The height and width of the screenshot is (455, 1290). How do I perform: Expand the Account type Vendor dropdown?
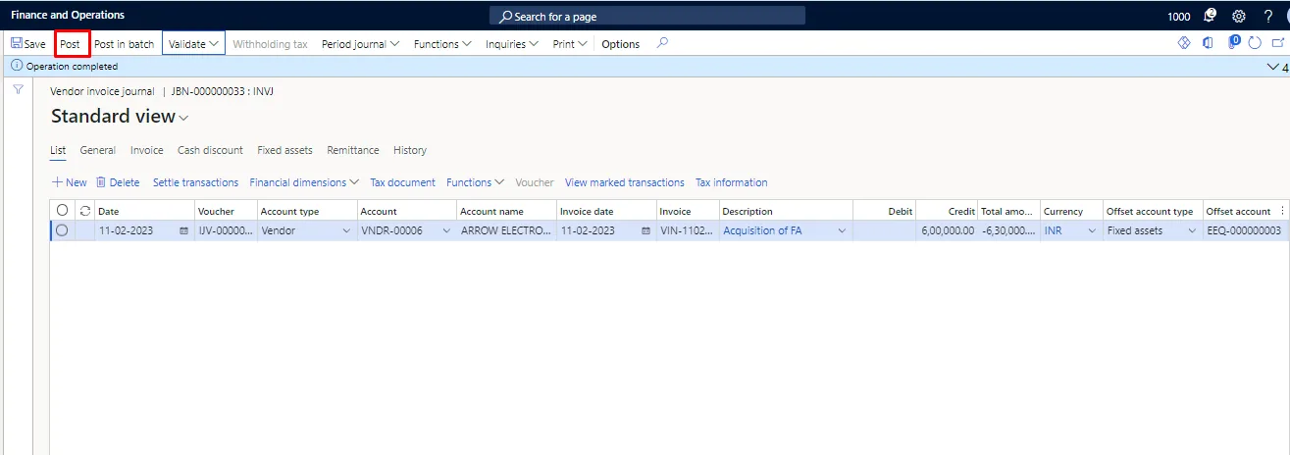coord(345,231)
